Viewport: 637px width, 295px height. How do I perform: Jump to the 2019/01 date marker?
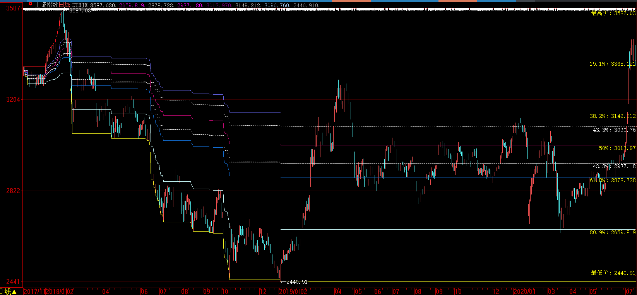point(289,292)
